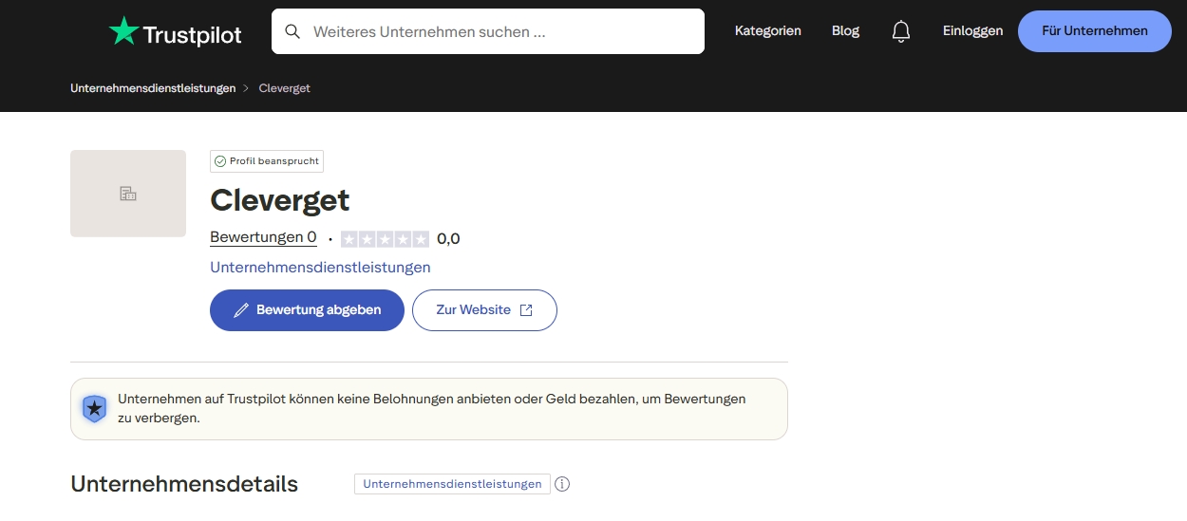Open the Bewertungen 0 link

point(263,237)
